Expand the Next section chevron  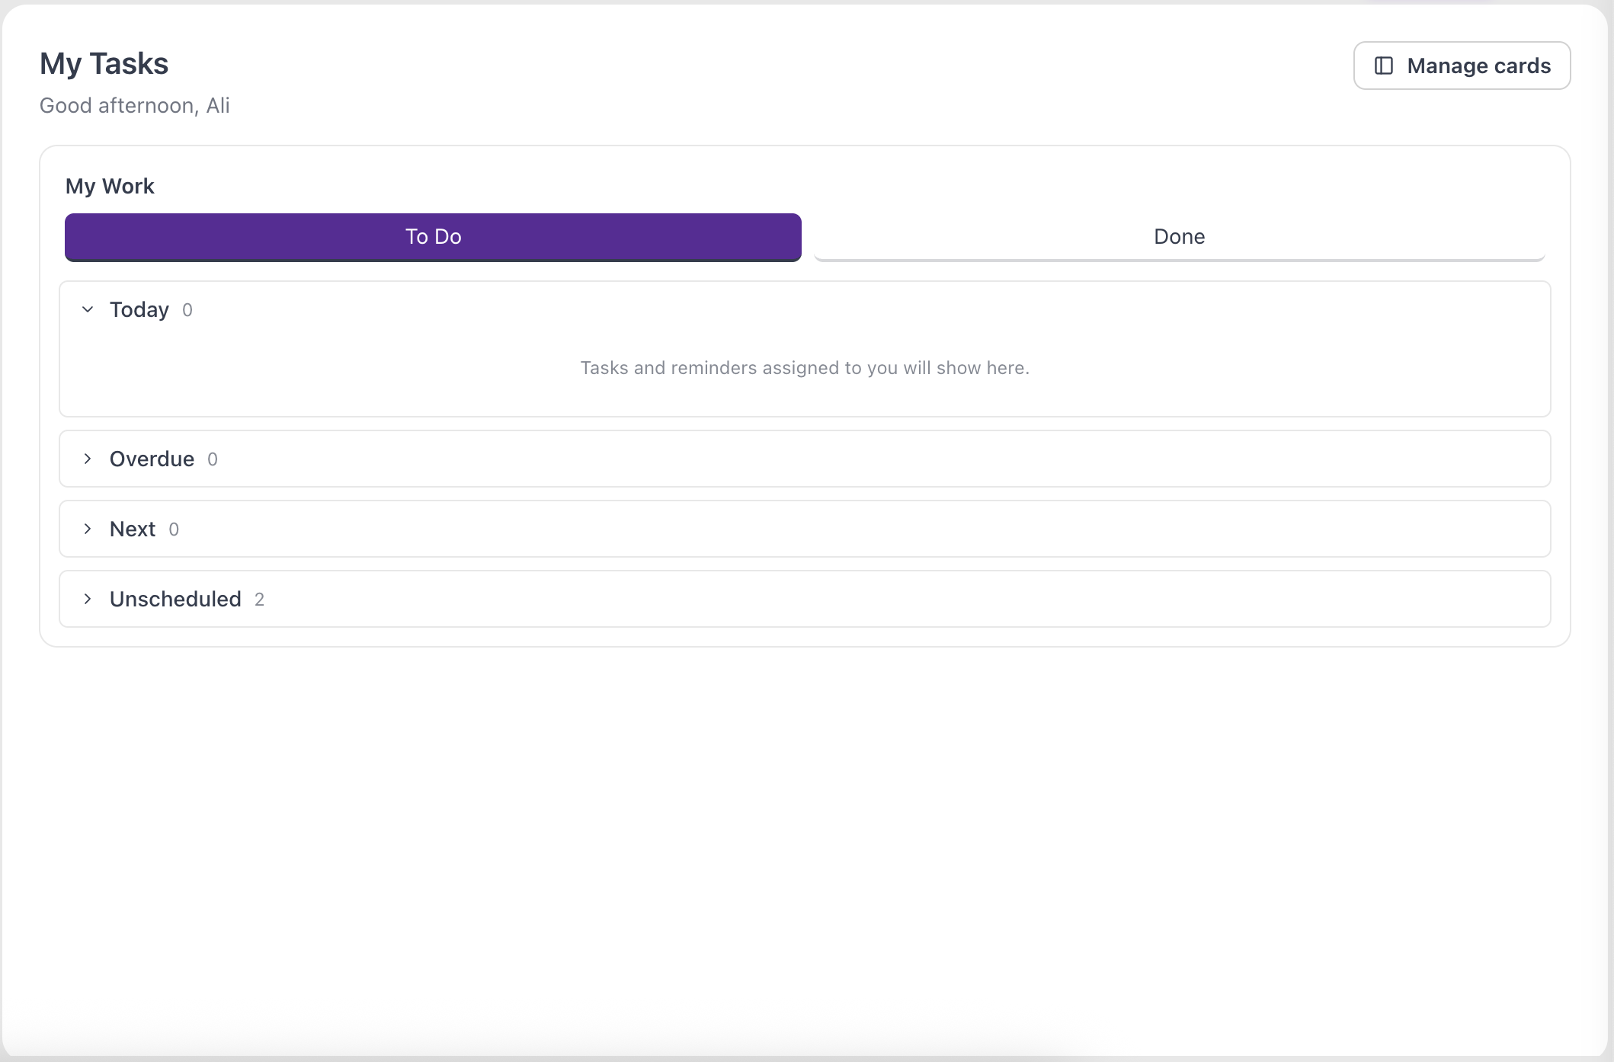click(x=88, y=529)
